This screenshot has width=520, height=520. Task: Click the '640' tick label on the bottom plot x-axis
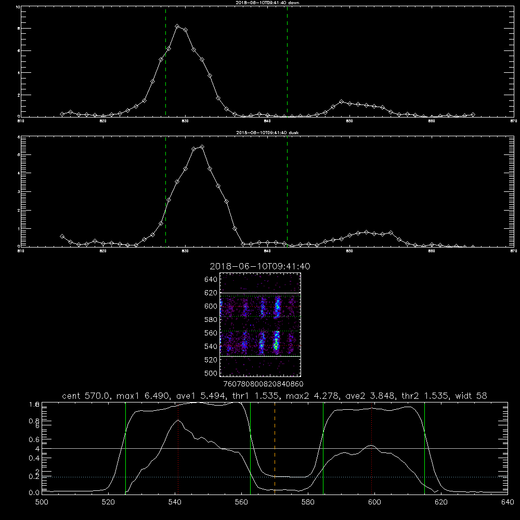(x=508, y=502)
